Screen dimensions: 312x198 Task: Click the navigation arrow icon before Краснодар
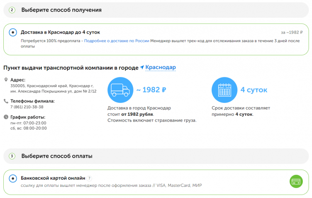tap(142, 67)
